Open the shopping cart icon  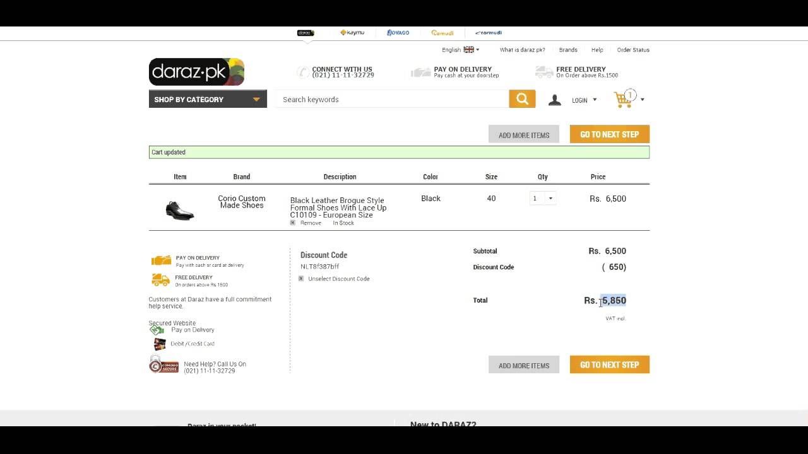624,99
